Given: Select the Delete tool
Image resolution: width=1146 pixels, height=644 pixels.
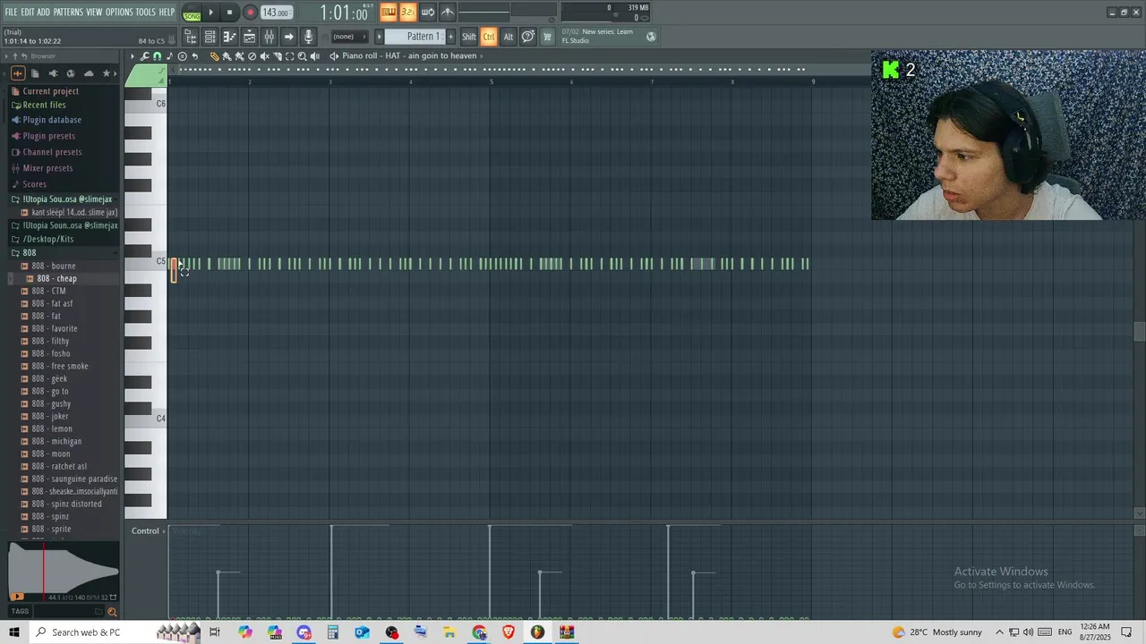Looking at the screenshot, I should [x=252, y=55].
